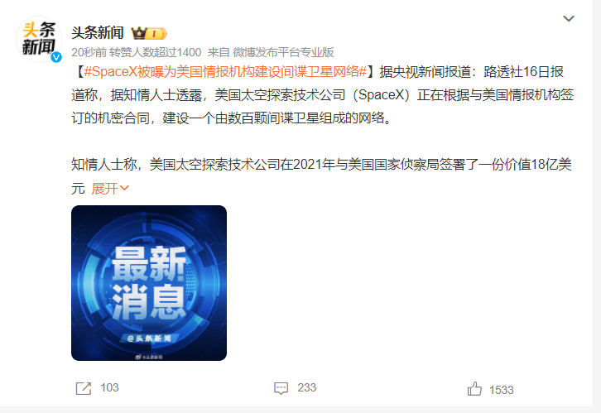Click the 转赞人数超过1400 label
Image resolution: width=601 pixels, height=413 pixels.
pyautogui.click(x=156, y=52)
